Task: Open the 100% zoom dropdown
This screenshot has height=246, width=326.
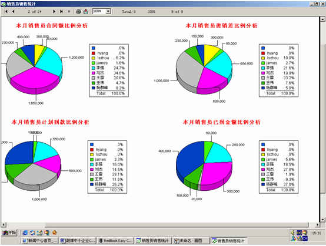Action: click(108, 11)
